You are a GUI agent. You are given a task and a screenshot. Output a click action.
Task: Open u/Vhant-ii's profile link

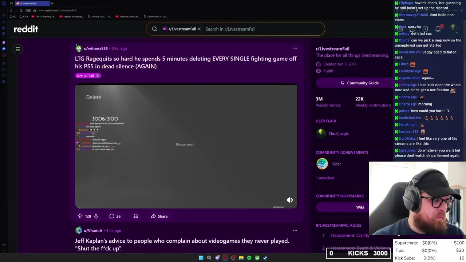pyautogui.click(x=93, y=230)
